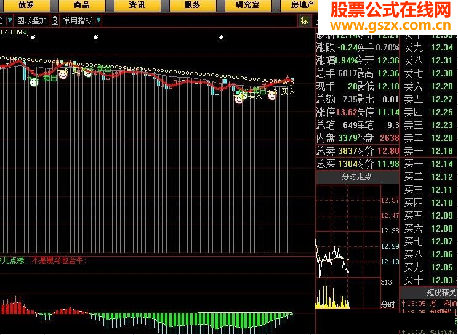Toggle the lock icon beside 图形叠加
458x335 pixels.
point(55,21)
